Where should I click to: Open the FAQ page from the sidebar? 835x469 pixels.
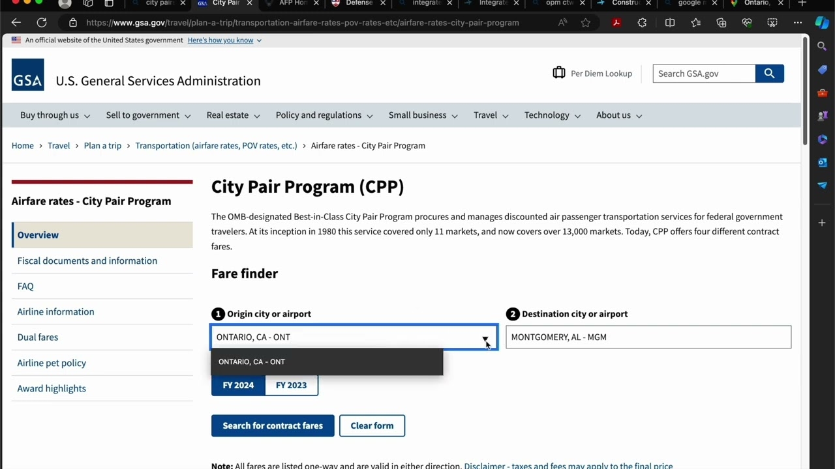coord(25,286)
